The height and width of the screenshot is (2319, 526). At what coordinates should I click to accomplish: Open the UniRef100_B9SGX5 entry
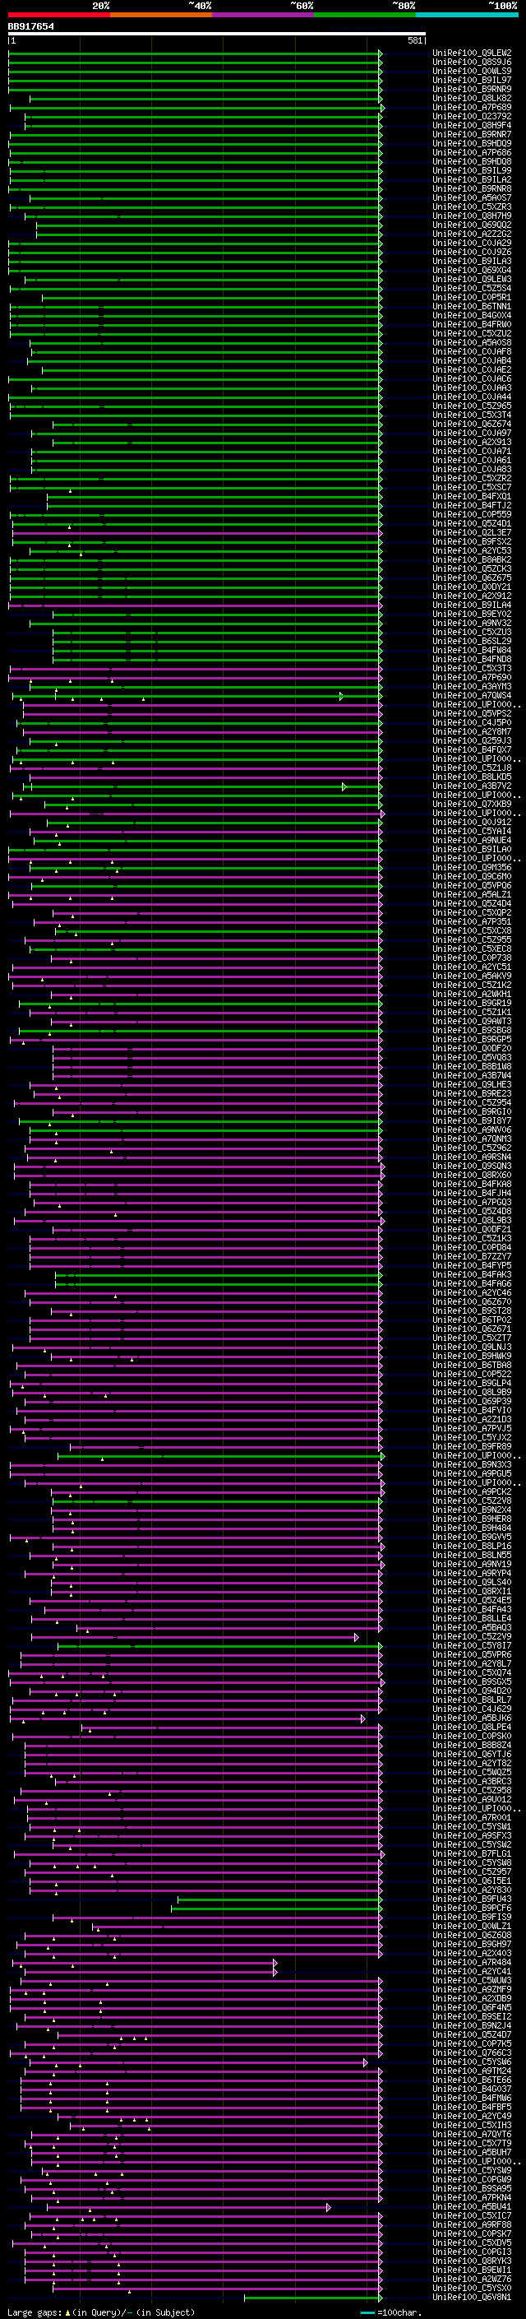point(472,1681)
